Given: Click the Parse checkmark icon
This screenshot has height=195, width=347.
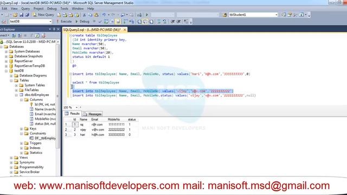Looking at the screenshot, I should pos(100,22).
